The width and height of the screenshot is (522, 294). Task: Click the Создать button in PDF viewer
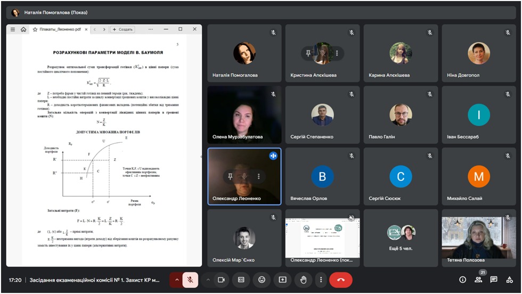[x=123, y=29]
